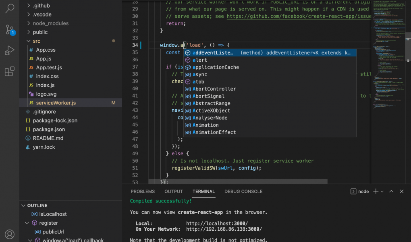Open the Search view in activity bar
This screenshot has height=242, width=411.
tap(10, 8)
